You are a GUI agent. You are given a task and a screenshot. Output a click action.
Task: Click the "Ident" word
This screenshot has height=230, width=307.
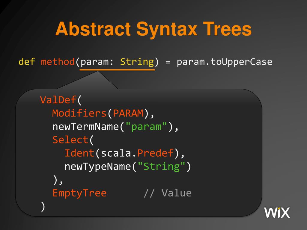79,153
